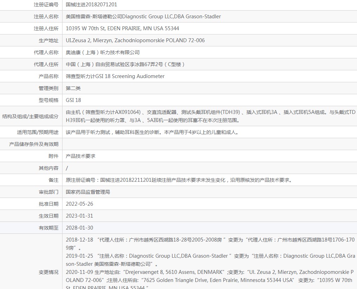Click the 生产地址 label
The width and height of the screenshot is (357, 289).
point(48,40)
